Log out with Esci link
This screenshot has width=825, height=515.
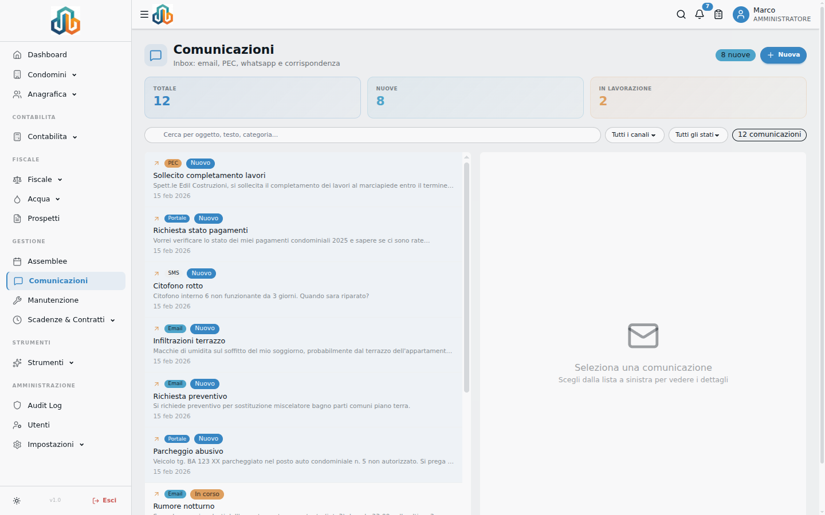coord(104,501)
